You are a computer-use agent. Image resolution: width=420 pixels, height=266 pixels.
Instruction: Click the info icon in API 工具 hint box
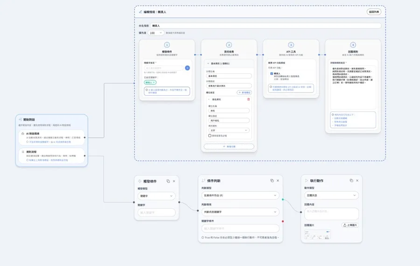[x=271, y=87]
